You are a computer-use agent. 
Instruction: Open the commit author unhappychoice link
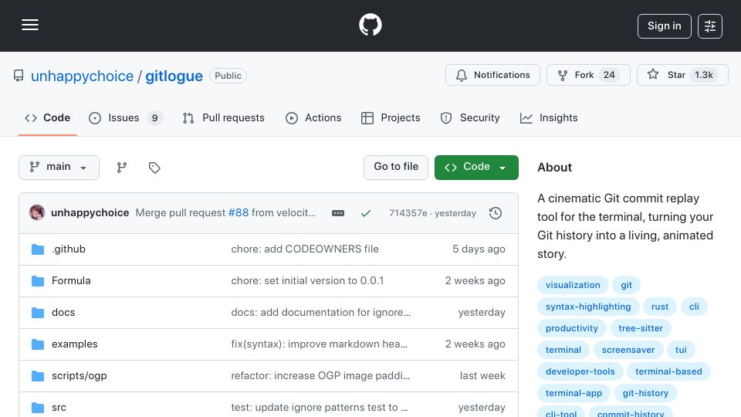pyautogui.click(x=90, y=213)
